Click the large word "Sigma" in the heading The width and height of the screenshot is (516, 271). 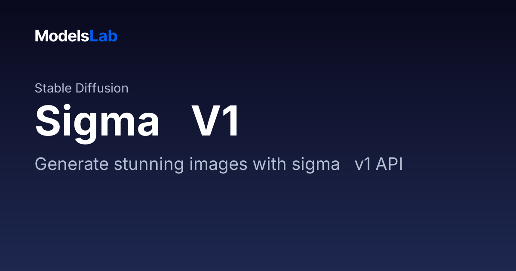pos(97,121)
